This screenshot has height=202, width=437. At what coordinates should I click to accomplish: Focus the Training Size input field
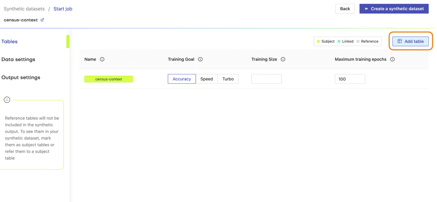pyautogui.click(x=267, y=79)
